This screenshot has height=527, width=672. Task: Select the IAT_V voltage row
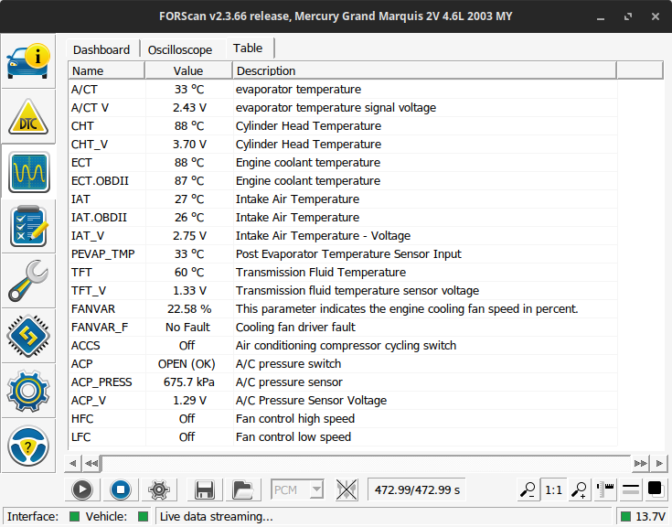pos(343,235)
